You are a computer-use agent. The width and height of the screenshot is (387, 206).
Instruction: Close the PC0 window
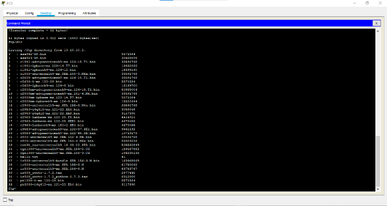(x=381, y=3)
